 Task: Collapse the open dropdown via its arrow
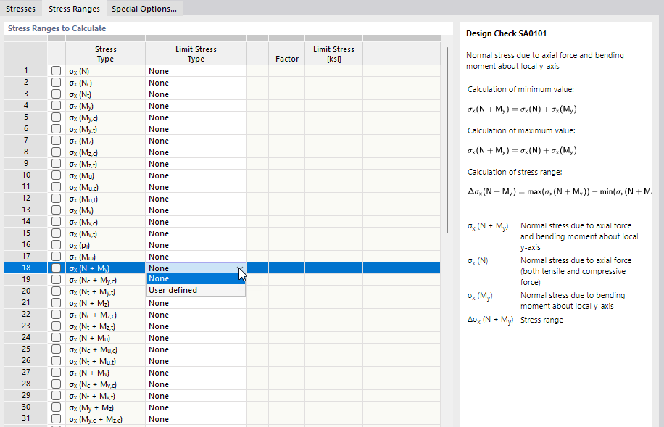240,268
